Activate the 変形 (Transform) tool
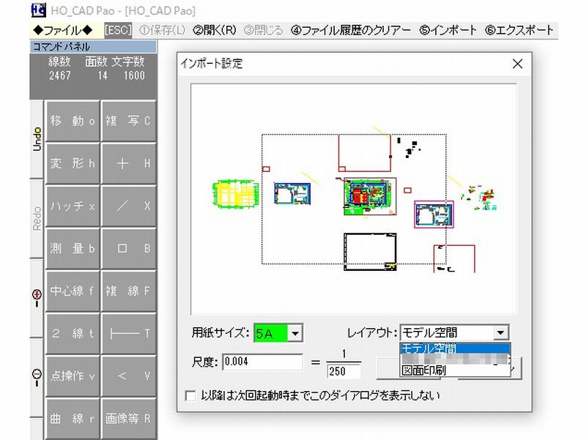Viewport: 586px width, 440px height. [73, 163]
